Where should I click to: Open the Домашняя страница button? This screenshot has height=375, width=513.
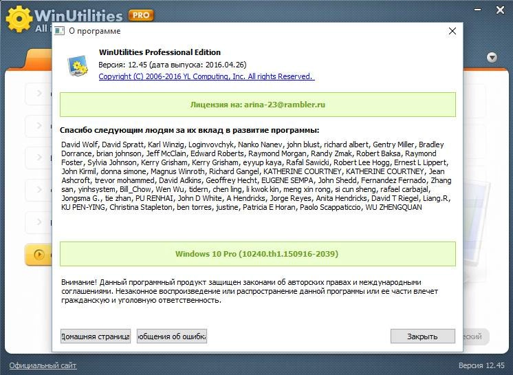coord(96,336)
